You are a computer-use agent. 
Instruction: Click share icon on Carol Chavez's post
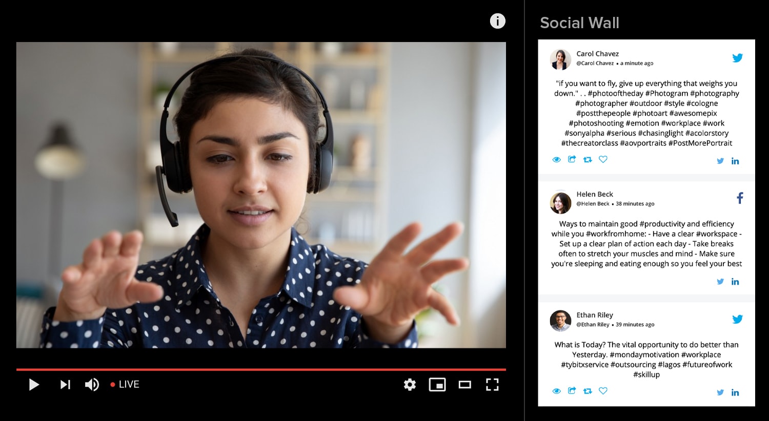point(572,159)
